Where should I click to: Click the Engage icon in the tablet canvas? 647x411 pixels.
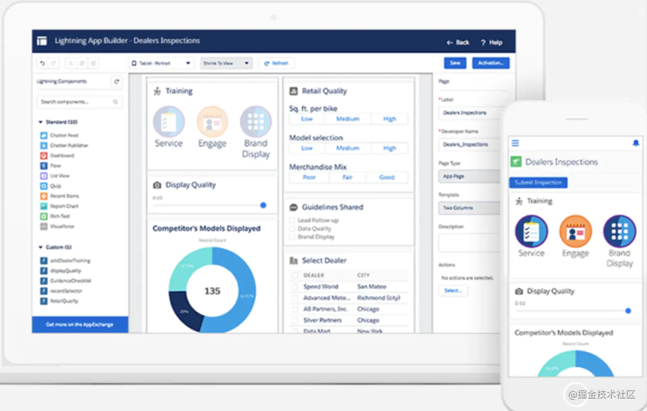tap(212, 121)
